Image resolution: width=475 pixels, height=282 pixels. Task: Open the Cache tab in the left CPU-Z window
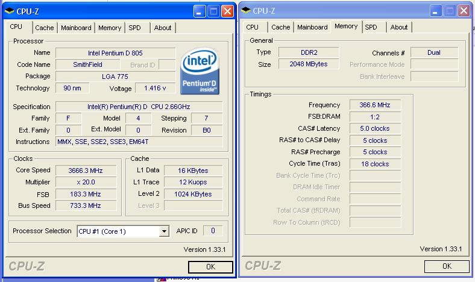click(x=44, y=28)
